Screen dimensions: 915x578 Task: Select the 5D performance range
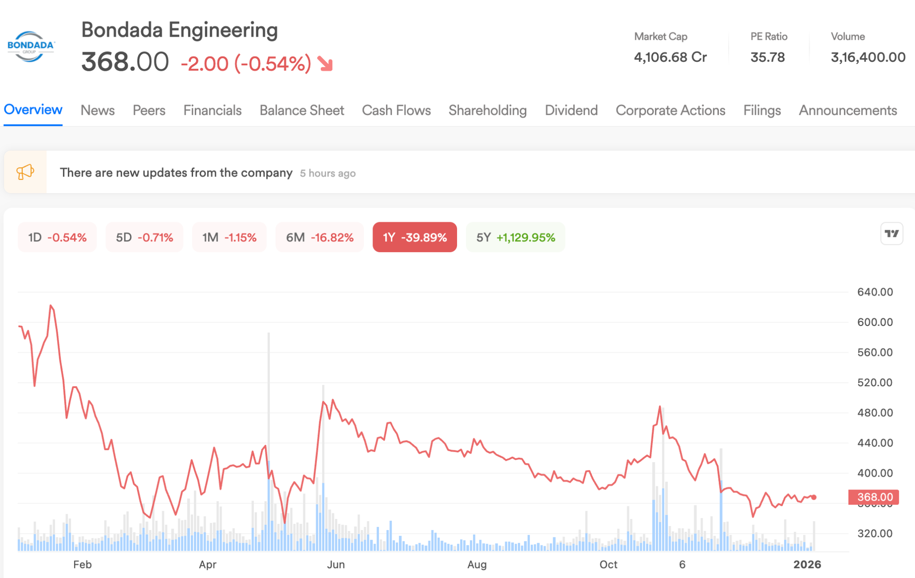tap(144, 238)
